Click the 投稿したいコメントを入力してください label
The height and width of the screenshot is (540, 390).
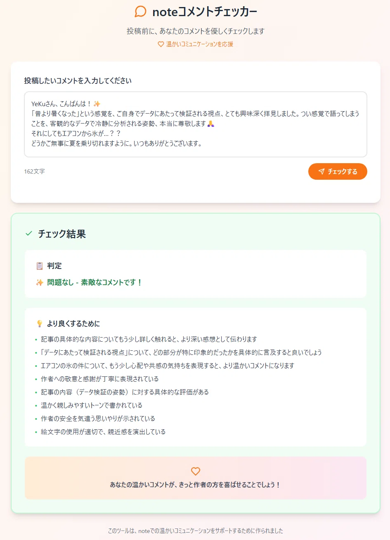(x=78, y=81)
